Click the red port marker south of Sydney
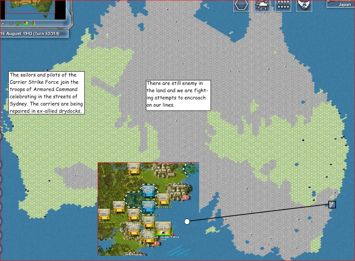This screenshot has height=261, width=355. point(156,243)
